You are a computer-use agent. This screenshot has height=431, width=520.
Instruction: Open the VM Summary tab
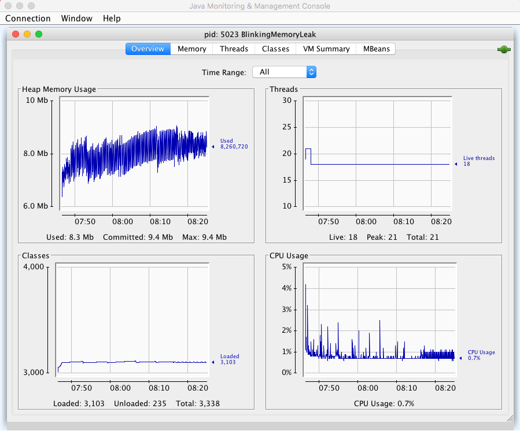click(x=326, y=49)
